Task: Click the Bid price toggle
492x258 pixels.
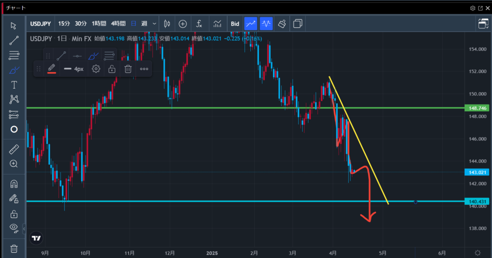Action: point(235,24)
